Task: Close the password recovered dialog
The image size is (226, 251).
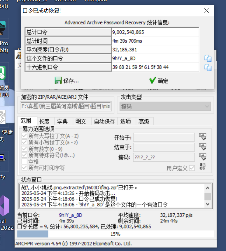Action: point(206,11)
